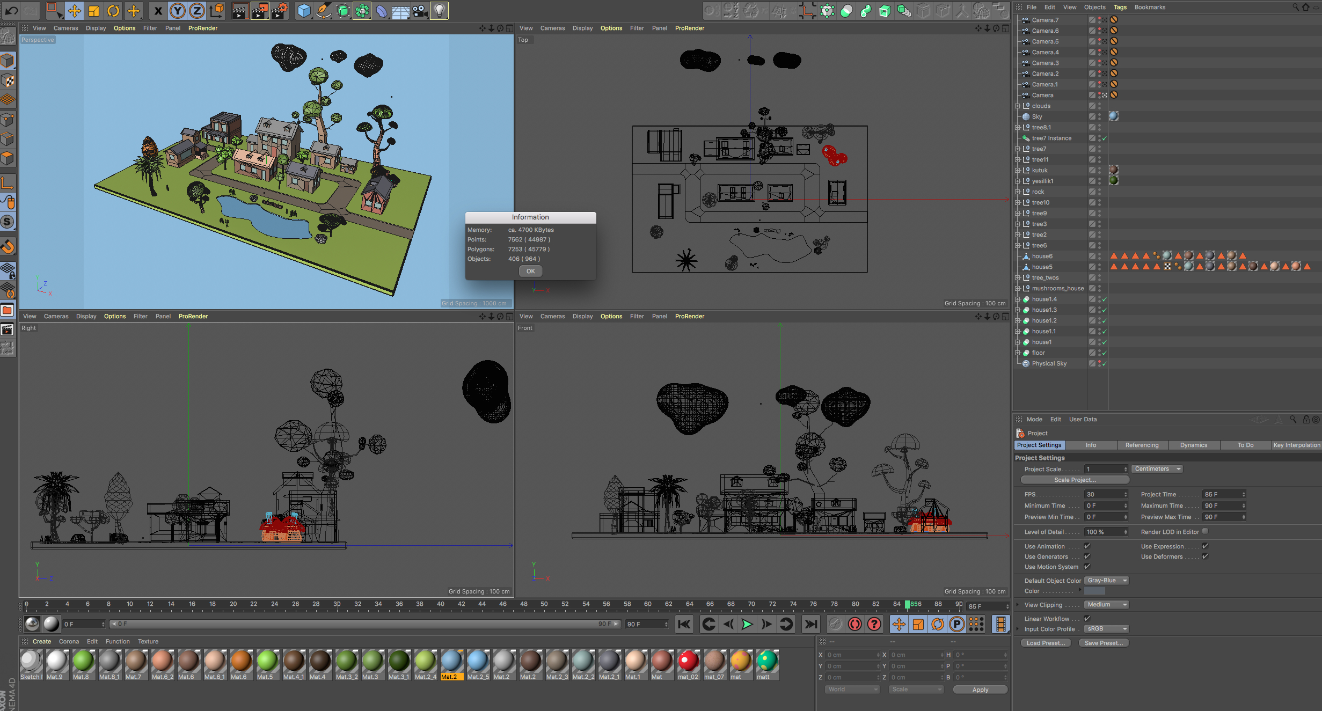
Task: Click the cube primitive icon in toolbar
Action: pos(304,10)
